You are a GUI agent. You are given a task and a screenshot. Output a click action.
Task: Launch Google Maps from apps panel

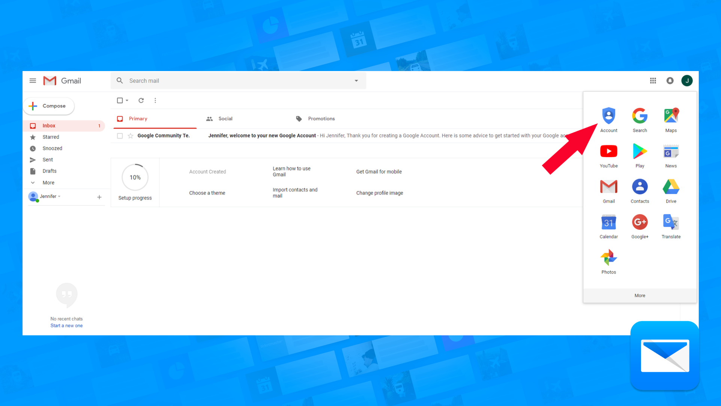[x=671, y=116]
